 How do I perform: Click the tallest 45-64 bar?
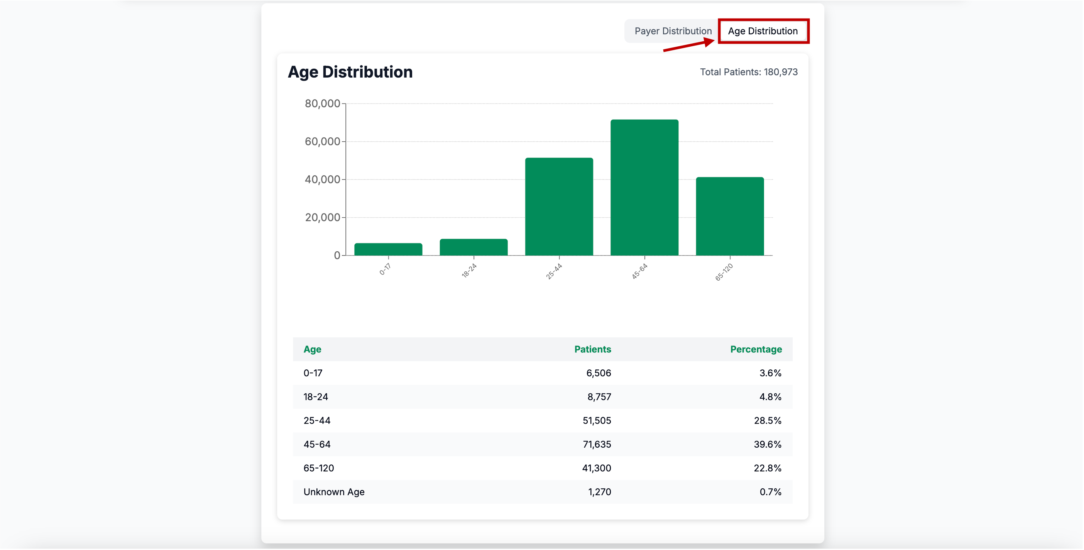coord(644,188)
